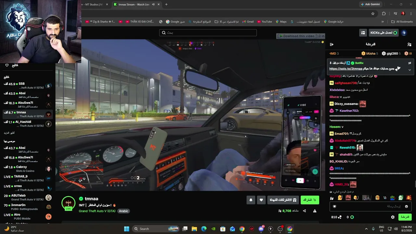Open the solo.to/2tmnaa link
Screen dimensions: 416x234
point(345,69)
